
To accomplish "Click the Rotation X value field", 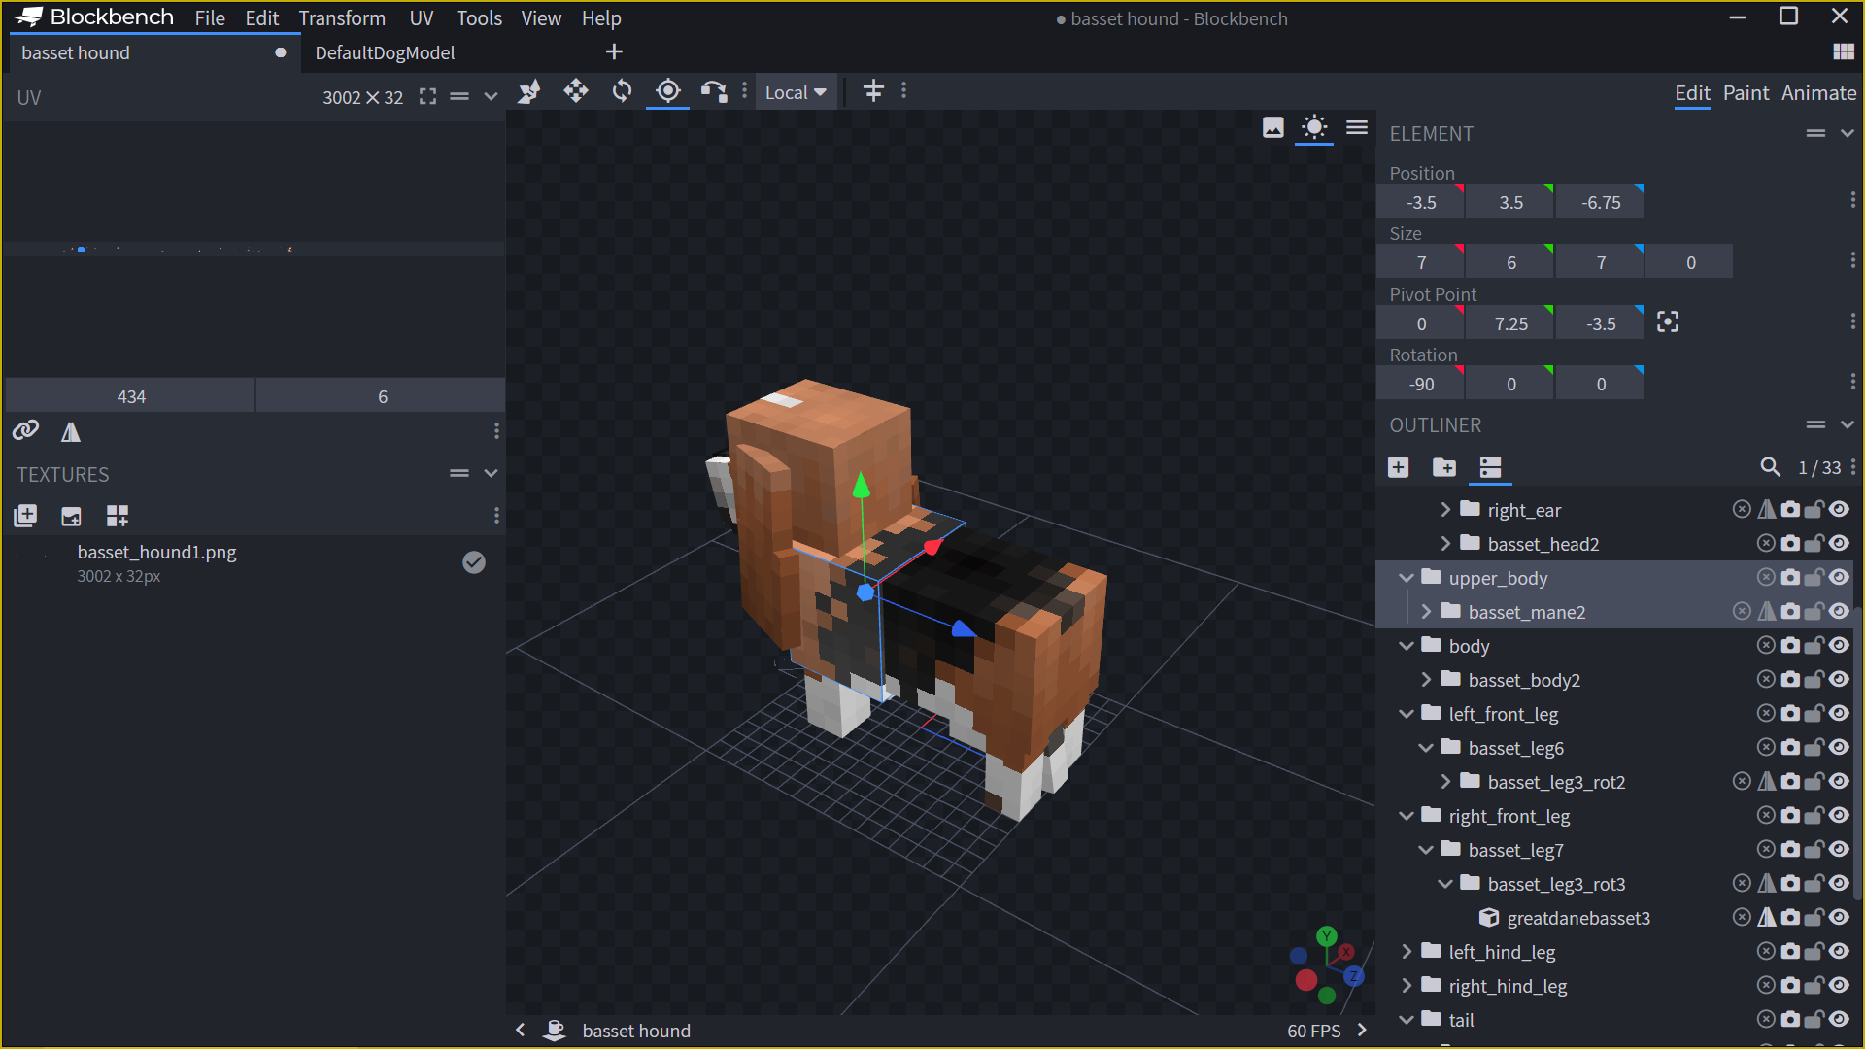I will coord(1421,385).
